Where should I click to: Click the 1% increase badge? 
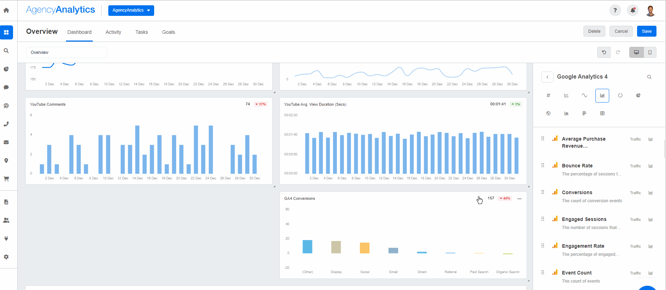516,104
